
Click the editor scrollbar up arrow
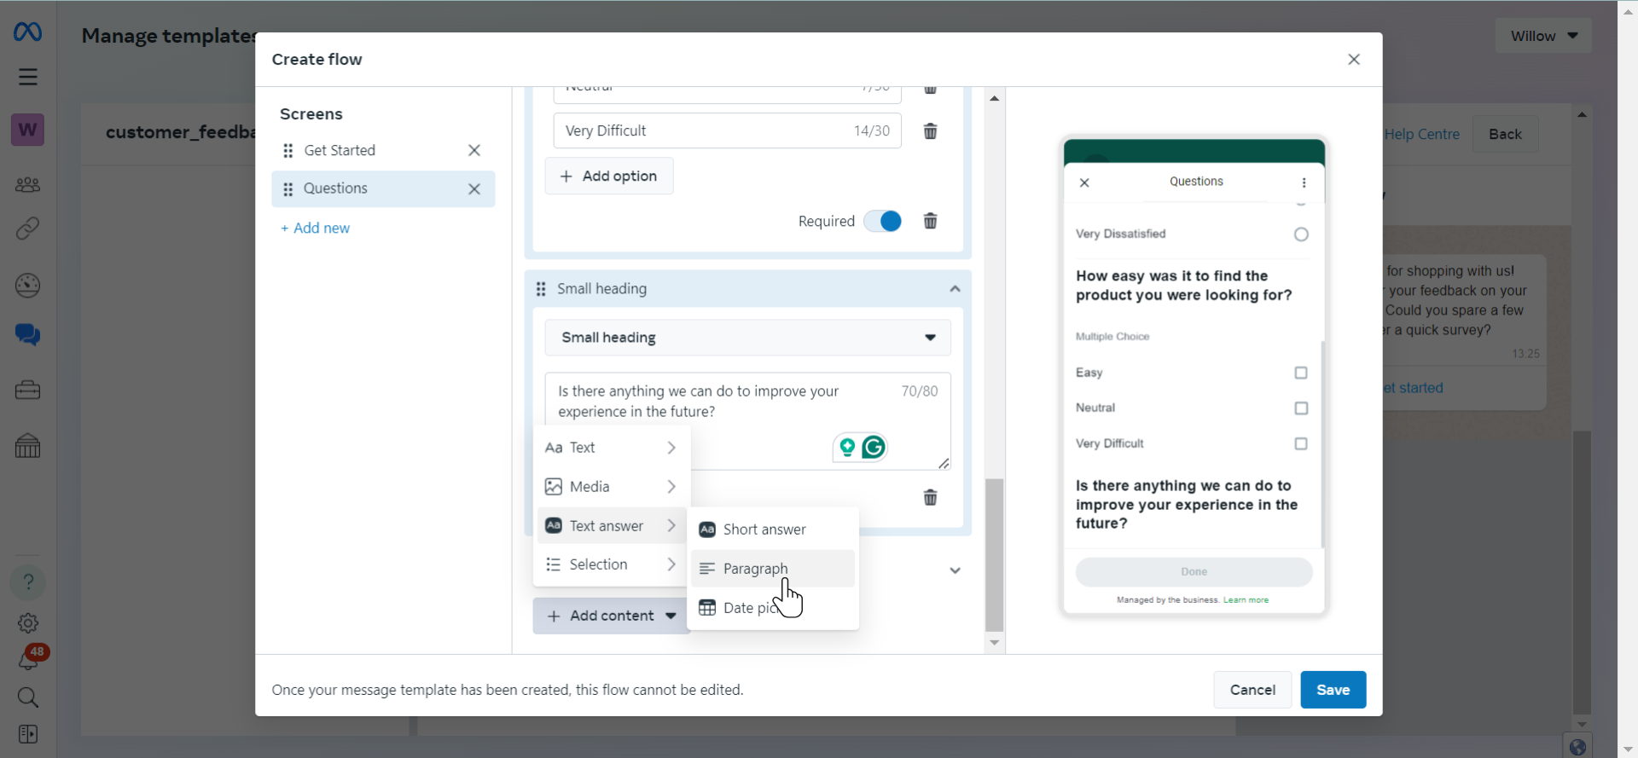(994, 98)
